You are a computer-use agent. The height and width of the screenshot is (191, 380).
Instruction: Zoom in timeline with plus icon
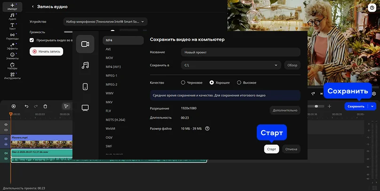(x=329, y=106)
